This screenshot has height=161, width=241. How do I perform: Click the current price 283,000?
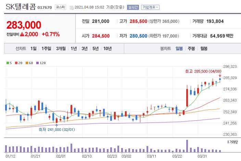(x=24, y=25)
